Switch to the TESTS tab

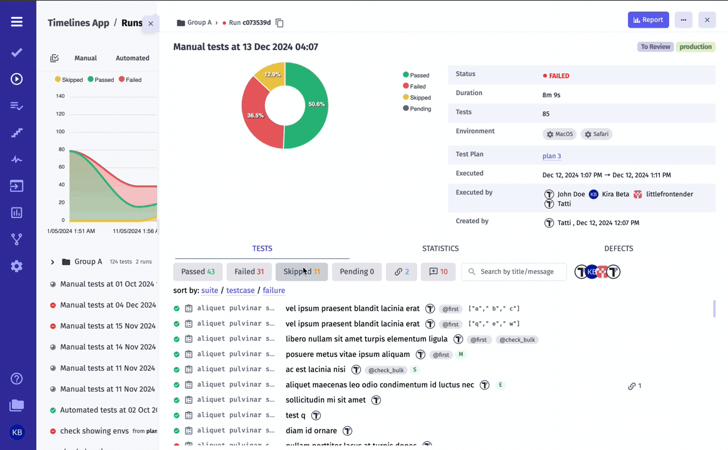coord(262,249)
